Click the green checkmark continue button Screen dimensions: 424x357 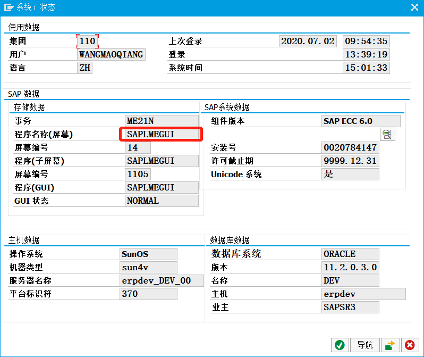340,345
